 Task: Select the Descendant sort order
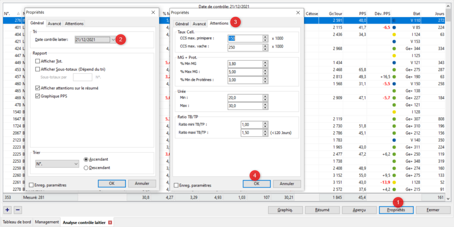[86, 168]
